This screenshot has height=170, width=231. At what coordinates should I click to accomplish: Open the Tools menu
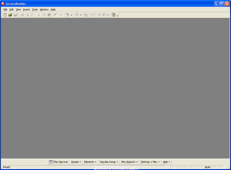(35, 10)
